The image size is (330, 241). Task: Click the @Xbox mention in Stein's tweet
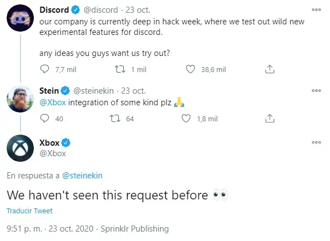(x=53, y=102)
